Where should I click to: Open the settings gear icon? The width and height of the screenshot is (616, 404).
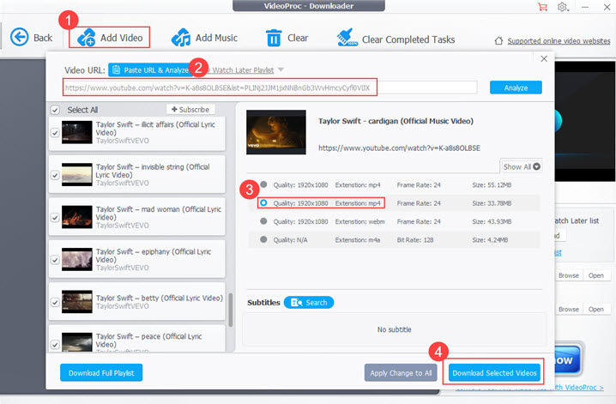(563, 7)
